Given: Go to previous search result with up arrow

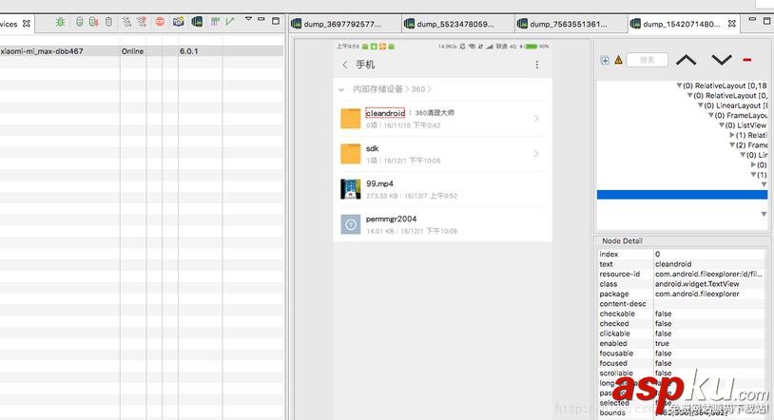Looking at the screenshot, I should [x=686, y=60].
